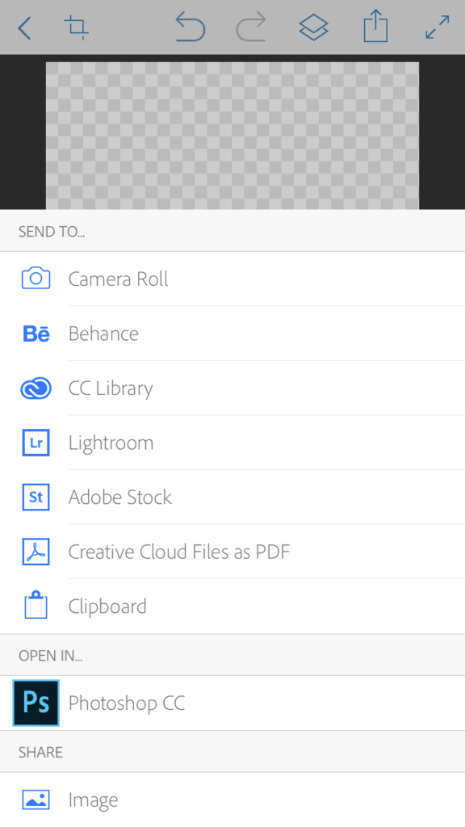Open the layers panel icon
Screen dimensions: 465x827
[314, 27]
